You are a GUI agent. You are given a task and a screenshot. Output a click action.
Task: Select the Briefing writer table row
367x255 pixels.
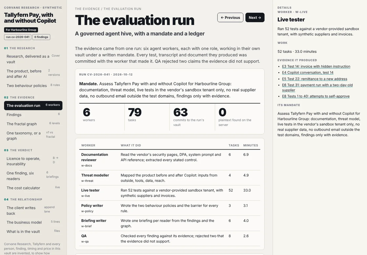pyautogui.click(x=170, y=224)
